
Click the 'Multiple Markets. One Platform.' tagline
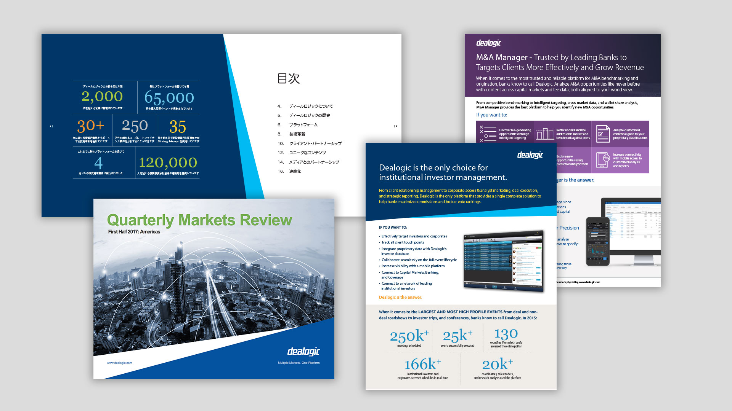[299, 363]
